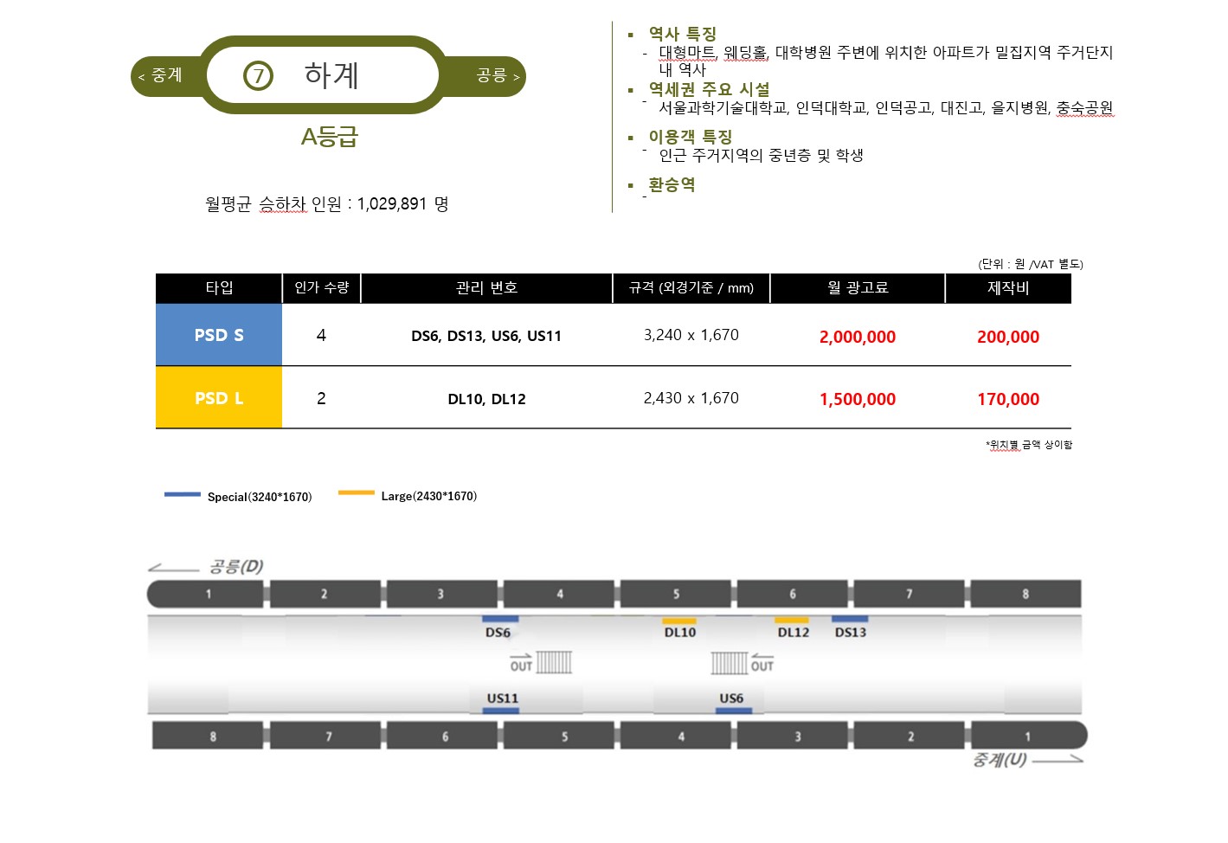Select lower train car 8
The image size is (1228, 843).
(209, 736)
